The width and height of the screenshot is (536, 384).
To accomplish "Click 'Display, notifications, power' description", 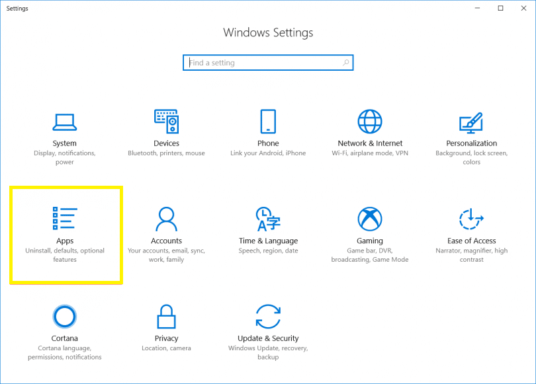I will pyautogui.click(x=65, y=157).
